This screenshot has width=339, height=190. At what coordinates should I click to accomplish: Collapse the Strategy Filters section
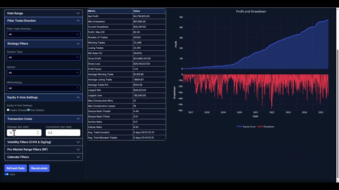43,44
